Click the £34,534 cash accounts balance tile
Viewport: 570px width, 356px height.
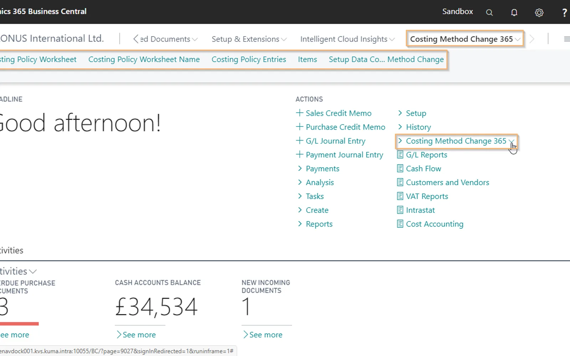(156, 307)
